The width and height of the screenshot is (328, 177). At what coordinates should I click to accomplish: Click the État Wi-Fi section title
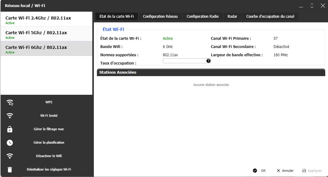113,29
